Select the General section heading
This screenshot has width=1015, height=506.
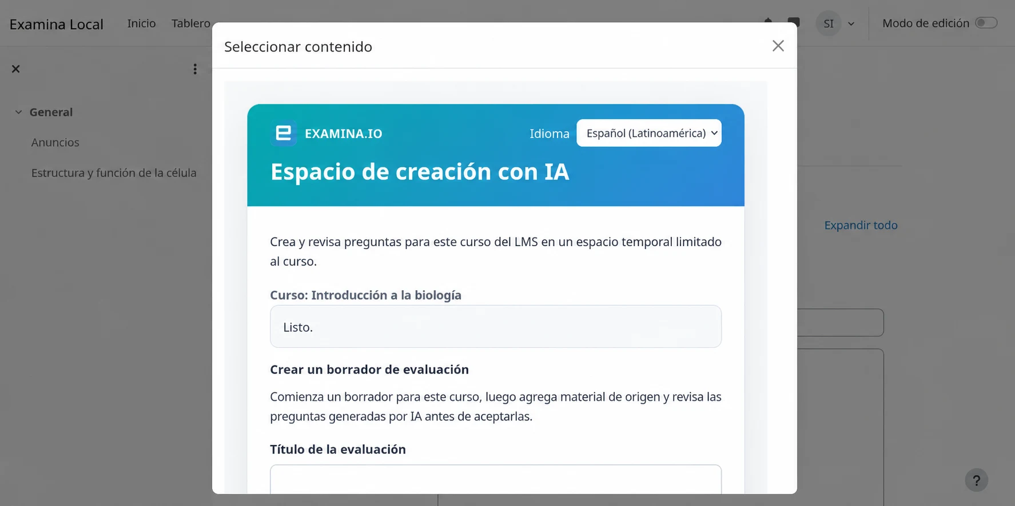51,112
